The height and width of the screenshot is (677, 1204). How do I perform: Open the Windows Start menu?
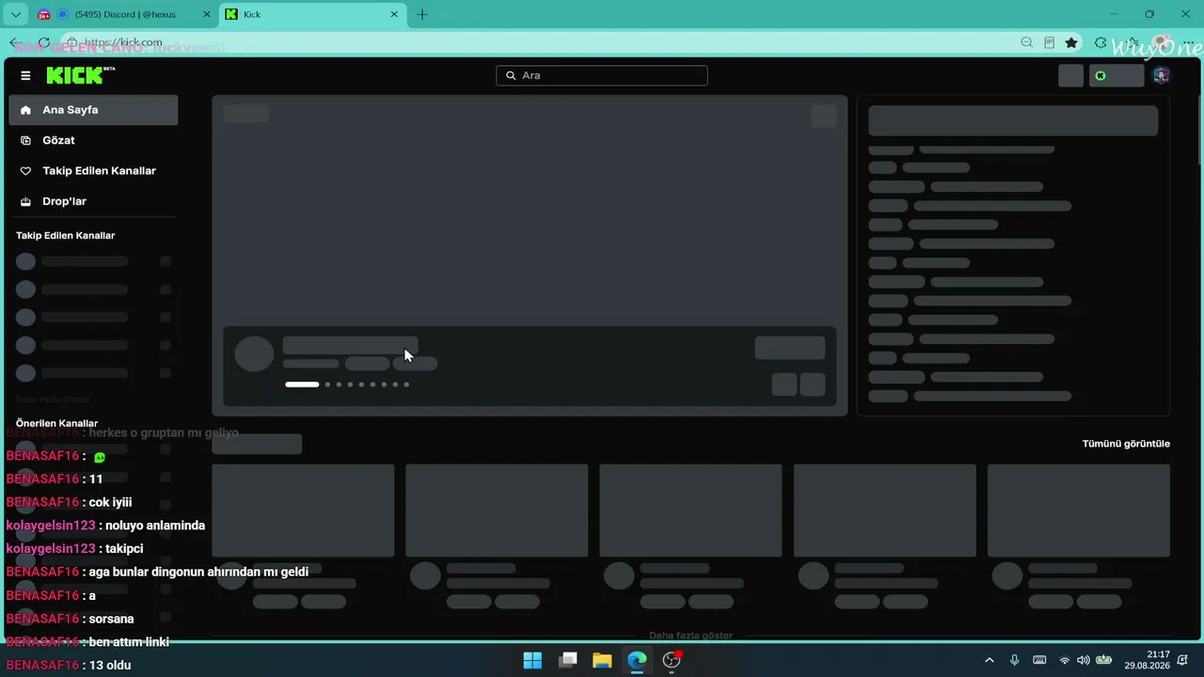[x=532, y=660]
